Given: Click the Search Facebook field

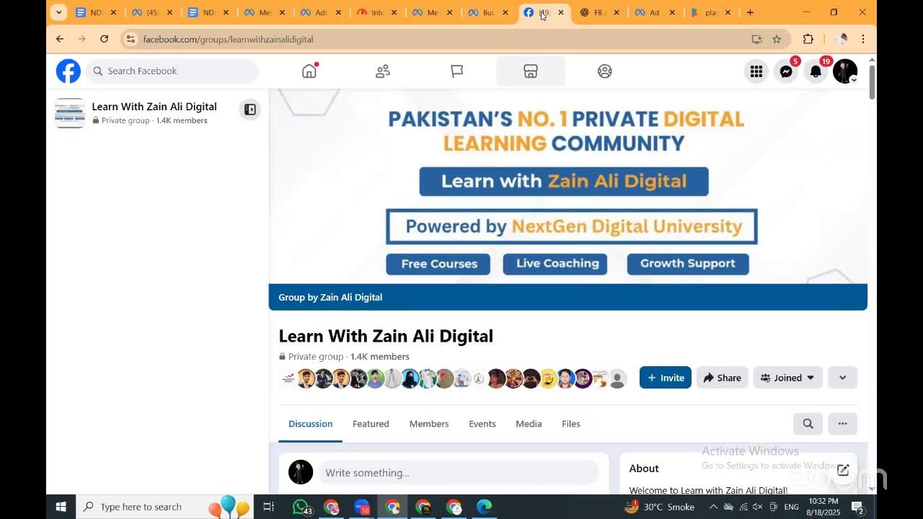Looking at the screenshot, I should tap(173, 71).
